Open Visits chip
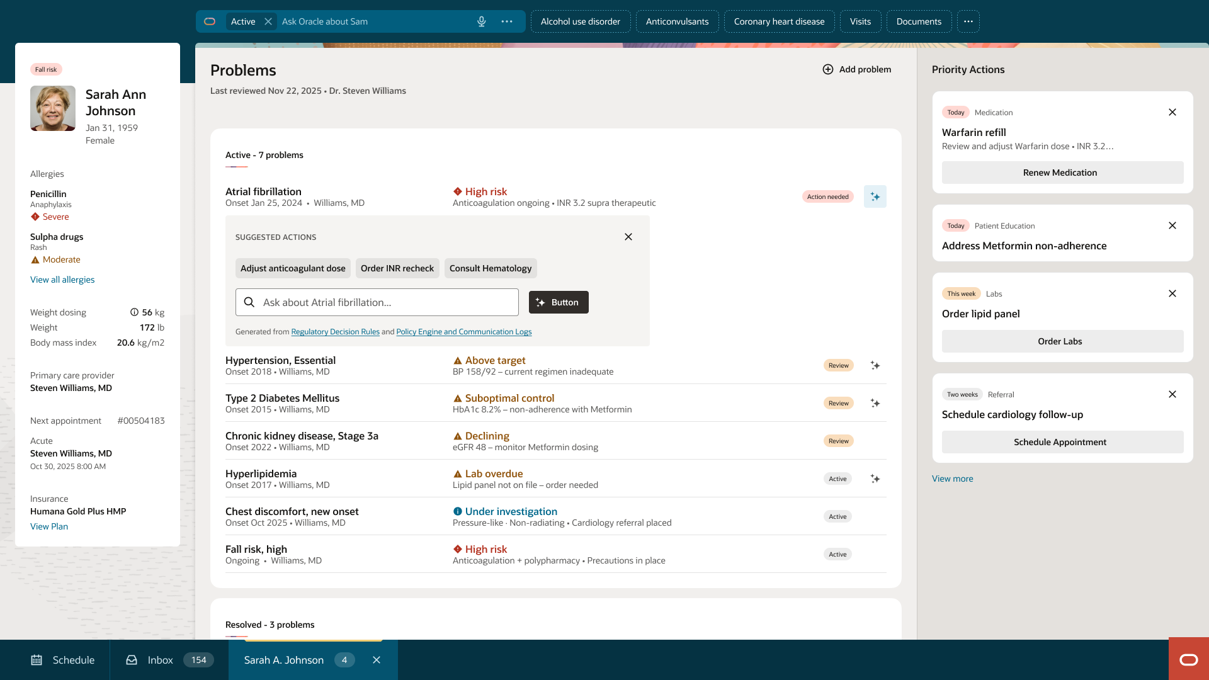The image size is (1209, 680). click(860, 21)
